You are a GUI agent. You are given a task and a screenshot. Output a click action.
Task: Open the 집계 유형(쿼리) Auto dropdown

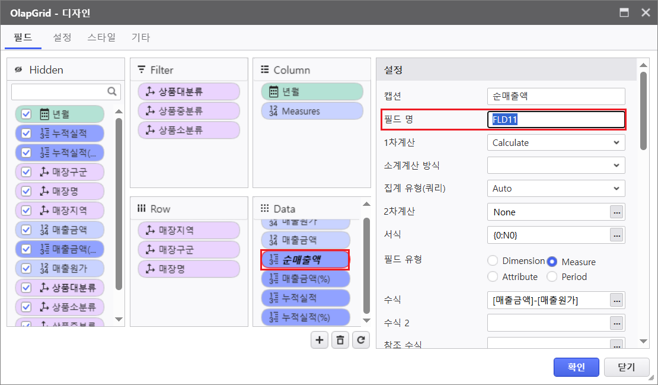coord(555,189)
